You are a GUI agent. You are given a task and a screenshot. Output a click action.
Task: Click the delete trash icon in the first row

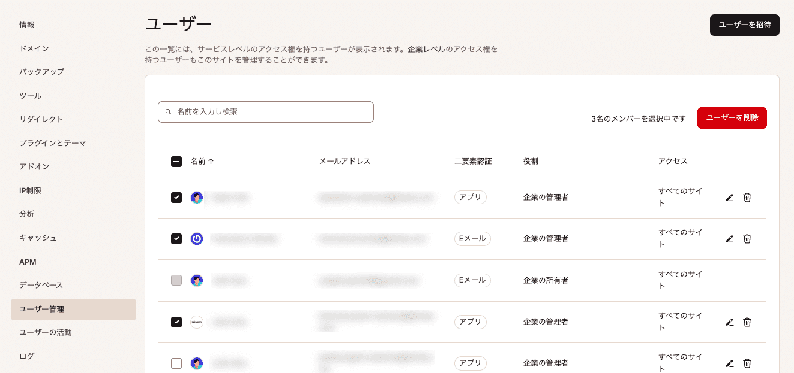point(747,198)
